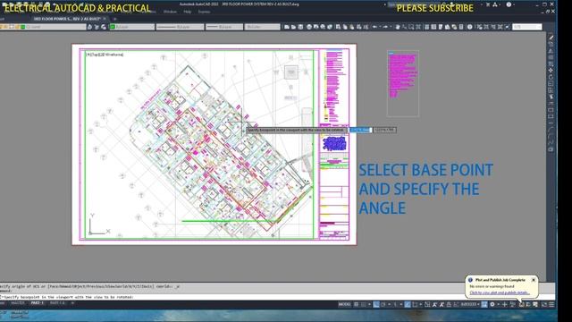
Task: Open the DesignCenter icon
Action: click(x=433, y=27)
